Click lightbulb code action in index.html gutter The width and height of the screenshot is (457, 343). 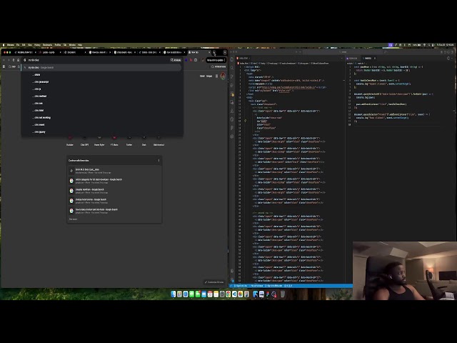click(245, 121)
